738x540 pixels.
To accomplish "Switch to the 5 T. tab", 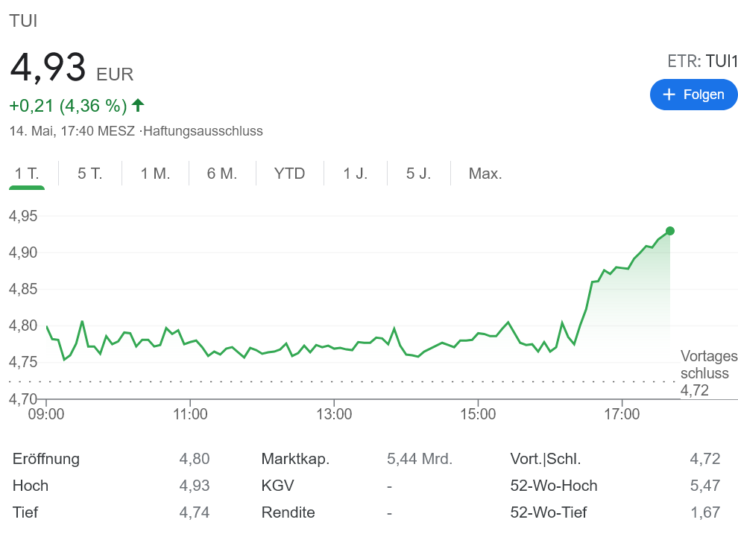I will [90, 174].
